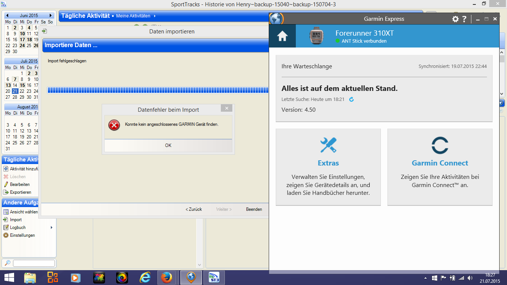
Task: Expand the Meine Aktivitäten dropdown arrow
Action: (x=154, y=16)
